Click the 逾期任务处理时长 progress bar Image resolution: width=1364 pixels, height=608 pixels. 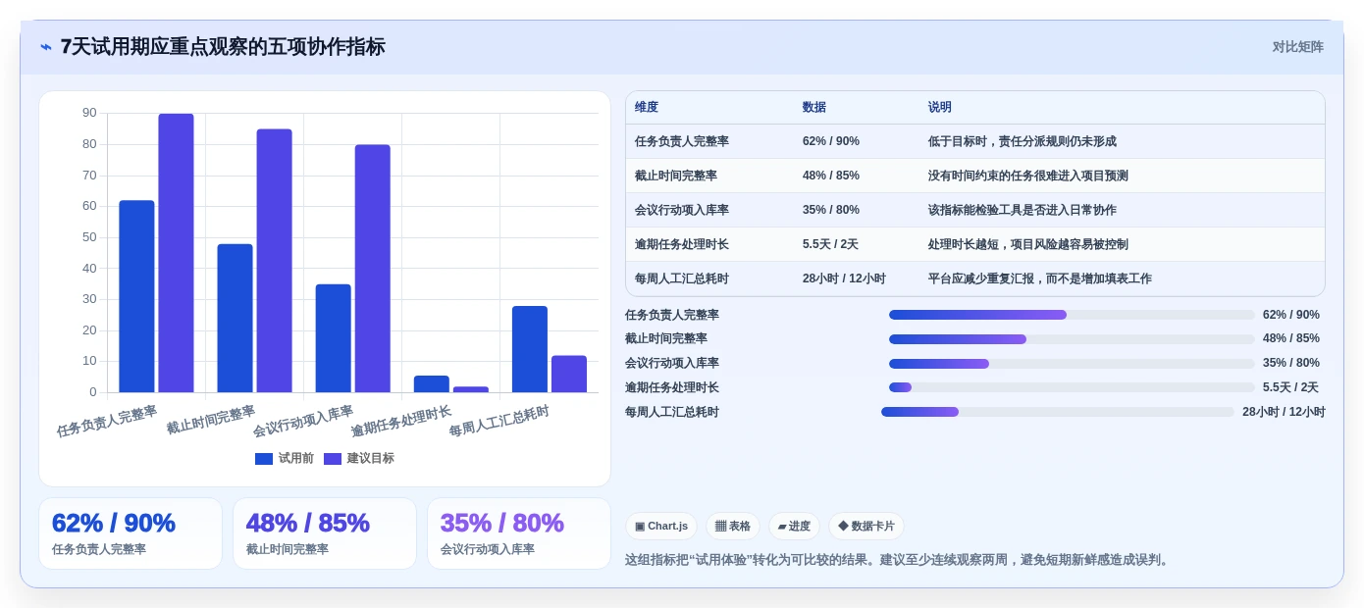1072,387
